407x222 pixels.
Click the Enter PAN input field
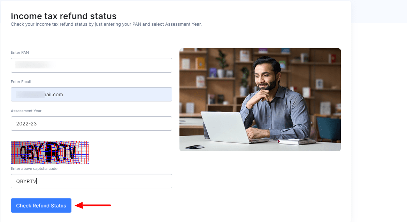(91, 65)
